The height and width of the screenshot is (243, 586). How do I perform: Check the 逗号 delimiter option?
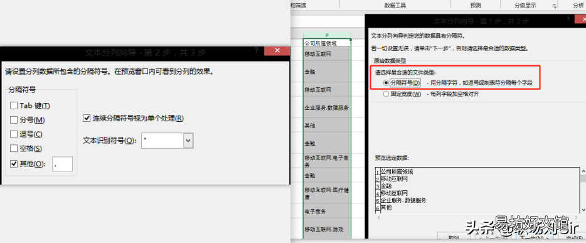14,134
